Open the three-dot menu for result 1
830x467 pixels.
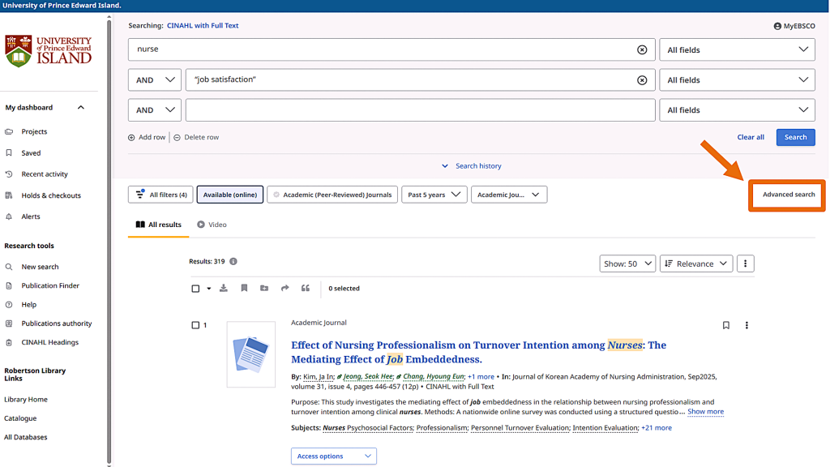(747, 325)
